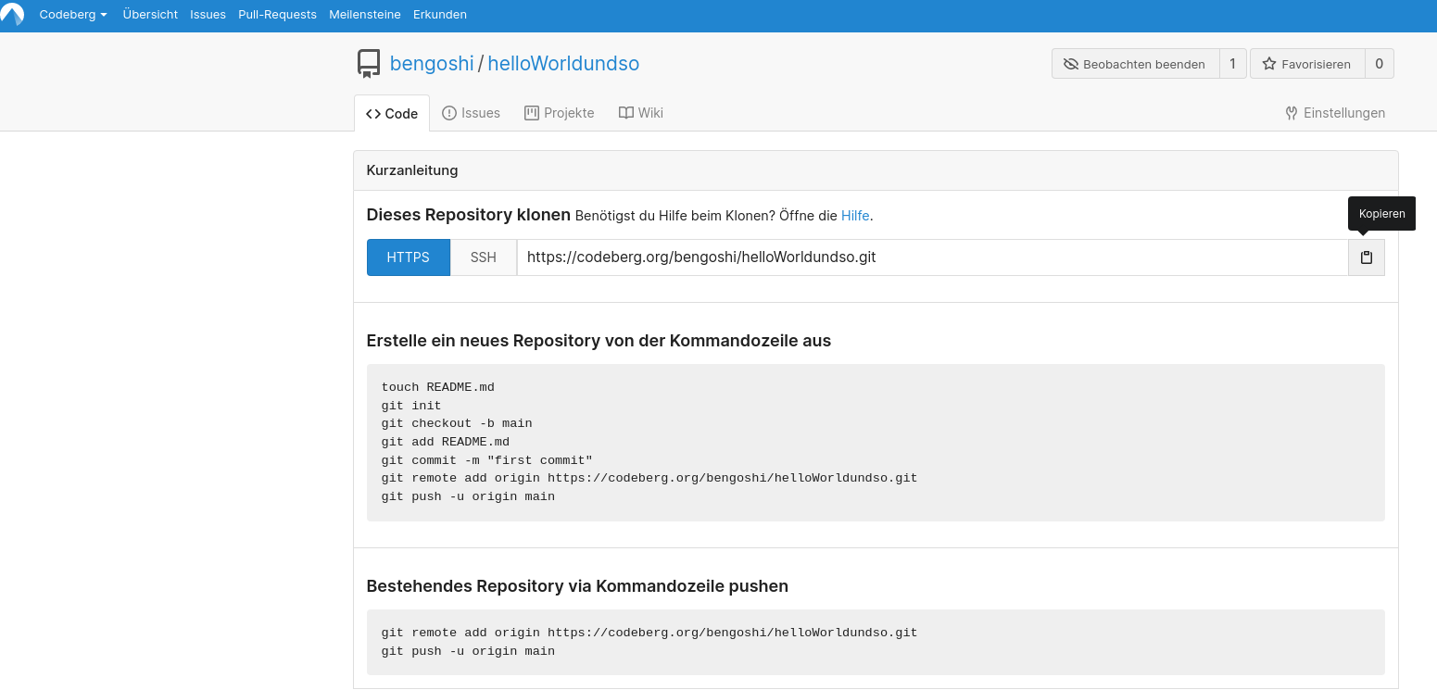1437x690 pixels.
Task: Switch to the repository Issues tab
Action: (x=471, y=113)
